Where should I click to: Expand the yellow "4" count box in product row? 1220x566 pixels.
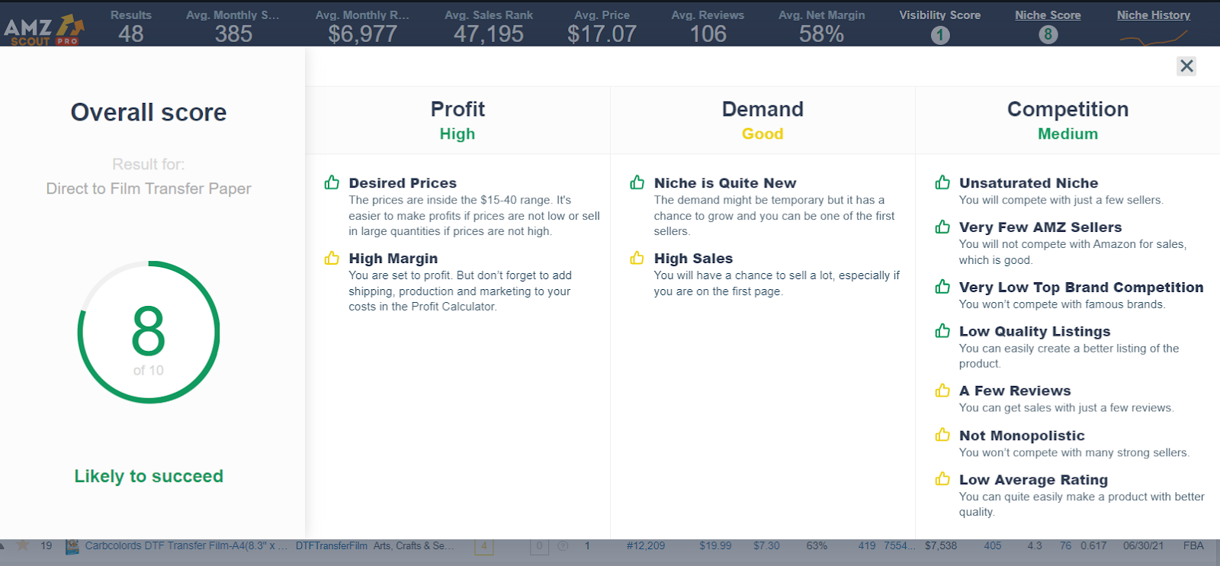click(483, 545)
